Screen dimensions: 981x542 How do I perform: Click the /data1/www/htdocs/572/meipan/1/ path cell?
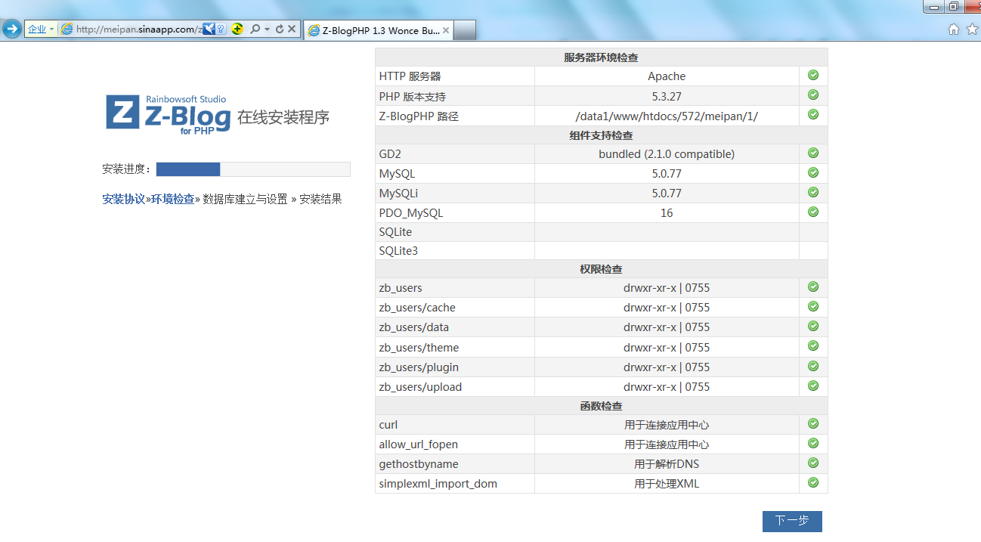click(x=667, y=116)
